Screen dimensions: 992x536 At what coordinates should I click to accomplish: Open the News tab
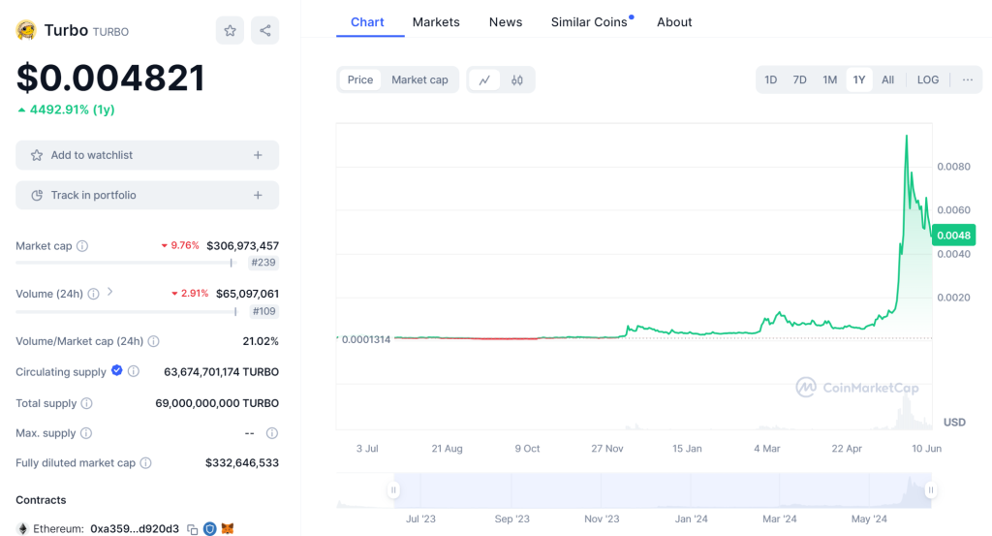pos(506,22)
